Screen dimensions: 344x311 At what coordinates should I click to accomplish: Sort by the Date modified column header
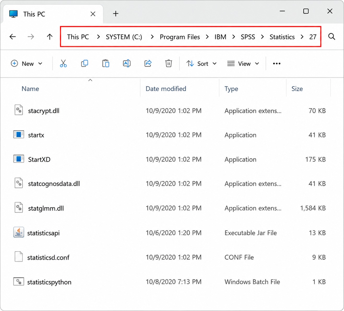(x=166, y=89)
